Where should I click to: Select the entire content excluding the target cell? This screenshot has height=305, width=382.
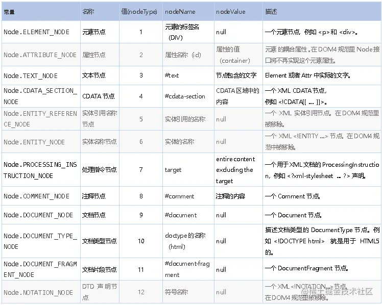pos(238,170)
